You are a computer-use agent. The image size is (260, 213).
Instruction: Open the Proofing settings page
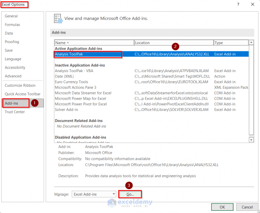tap(12, 42)
